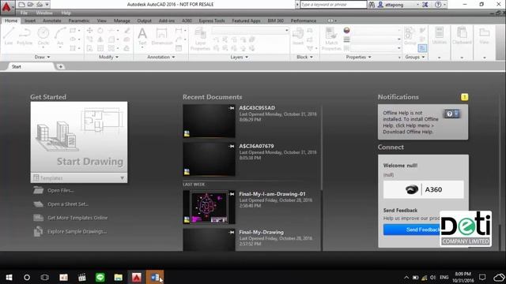506x284 pixels.
Task: Click Start Drawing
Action: coord(79,137)
